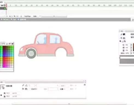Select the Color panel tab
Screen dimensions: 134x105
[x=122, y=31]
